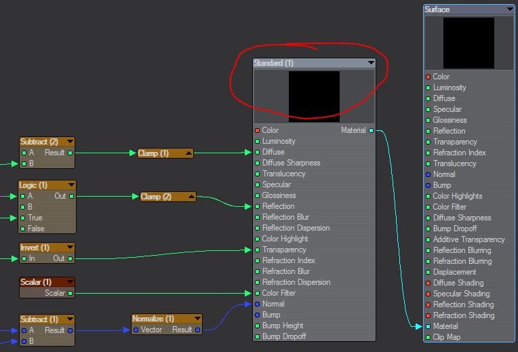Click the red Color input on Standard node
This screenshot has height=352, width=518.
coord(258,130)
